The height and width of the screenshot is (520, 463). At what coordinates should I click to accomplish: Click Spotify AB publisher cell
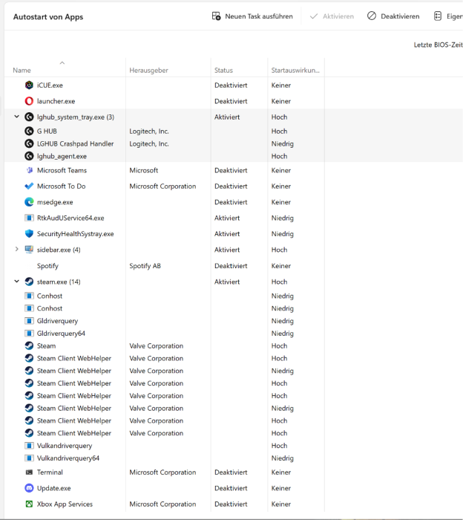pyautogui.click(x=145, y=266)
